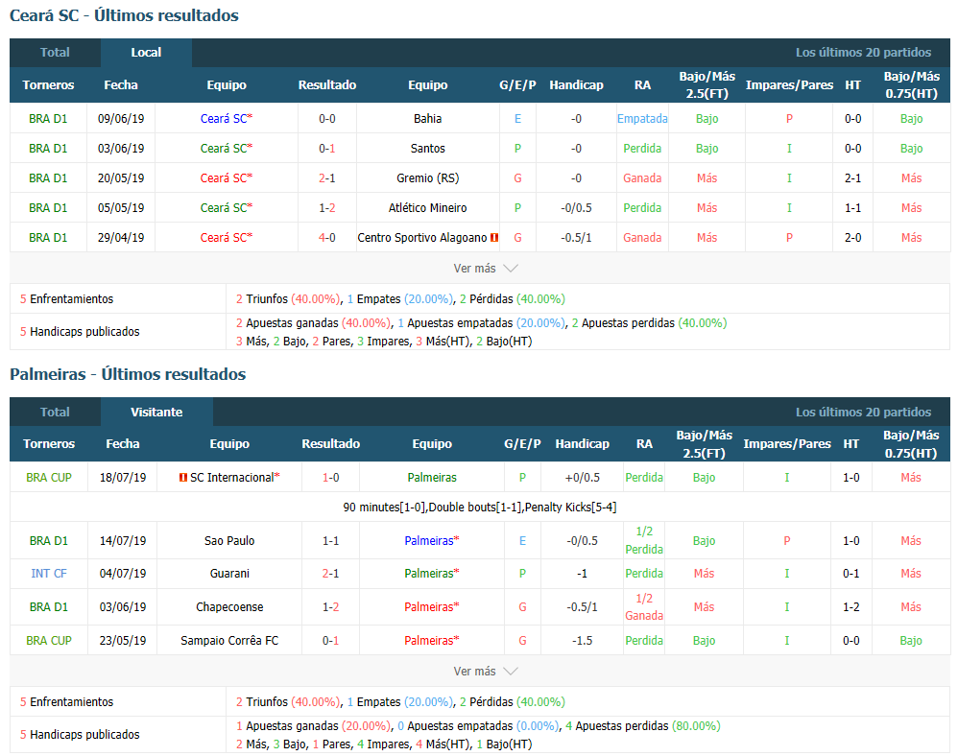Viewport: 958px width, 756px height.
Task: Click the -1.5 handicap value
Action: coord(583,641)
